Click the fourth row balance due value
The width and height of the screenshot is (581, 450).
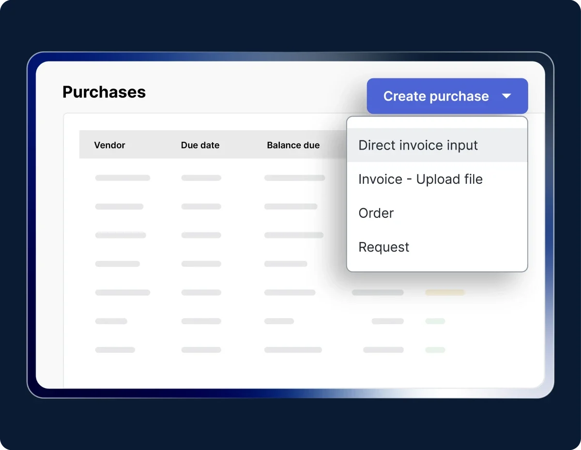pos(286,264)
